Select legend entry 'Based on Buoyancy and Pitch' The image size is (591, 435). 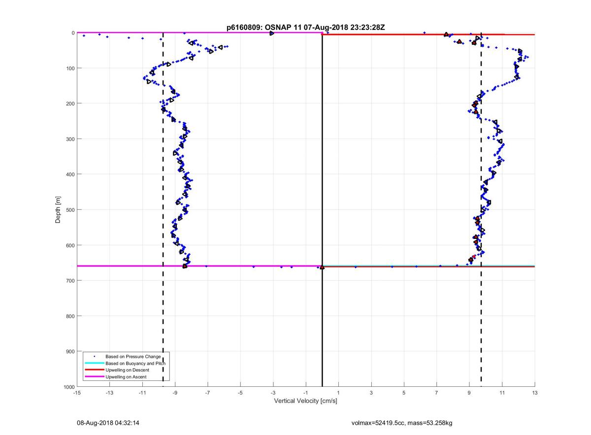pos(135,363)
